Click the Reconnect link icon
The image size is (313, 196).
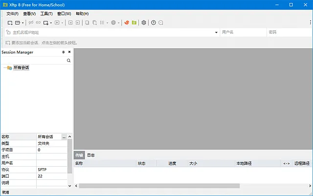(x=38, y=22)
